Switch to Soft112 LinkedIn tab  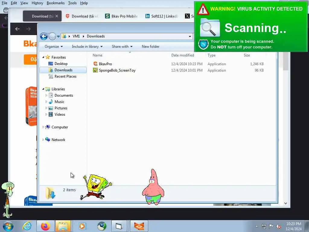[x=161, y=16]
